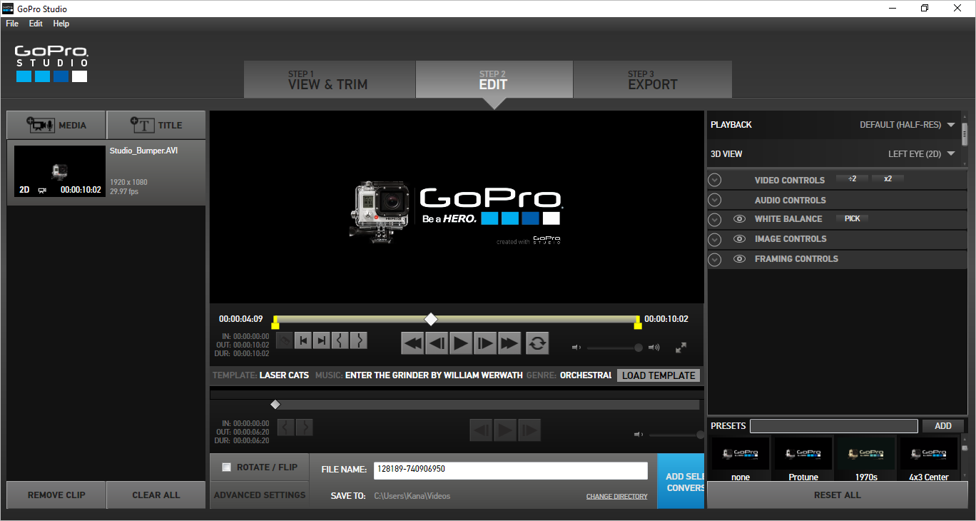Click the storyboard mark-out bracket
This screenshot has width=976, height=521.
[x=304, y=428]
